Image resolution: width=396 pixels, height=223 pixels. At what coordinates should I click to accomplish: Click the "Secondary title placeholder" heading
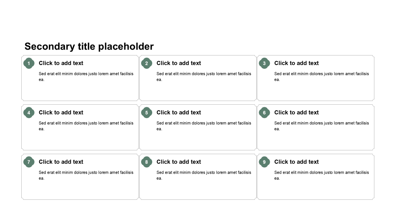pos(89,46)
